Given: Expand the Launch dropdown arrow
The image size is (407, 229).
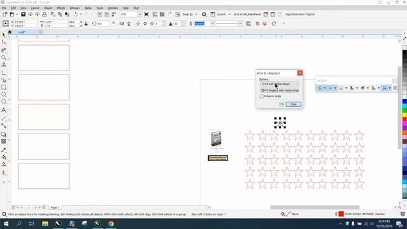Looking at the screenshot, I should (230, 14).
